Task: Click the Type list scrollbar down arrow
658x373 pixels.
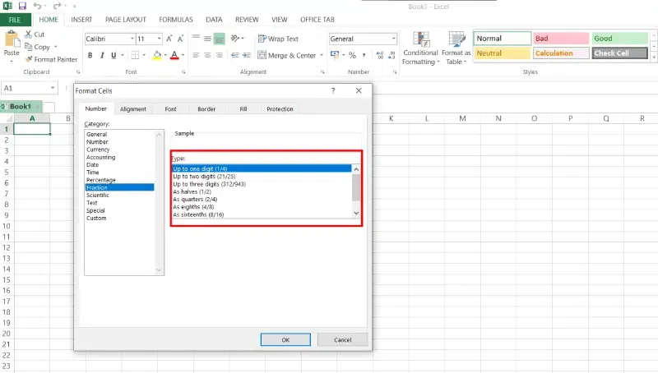Action: (356, 214)
